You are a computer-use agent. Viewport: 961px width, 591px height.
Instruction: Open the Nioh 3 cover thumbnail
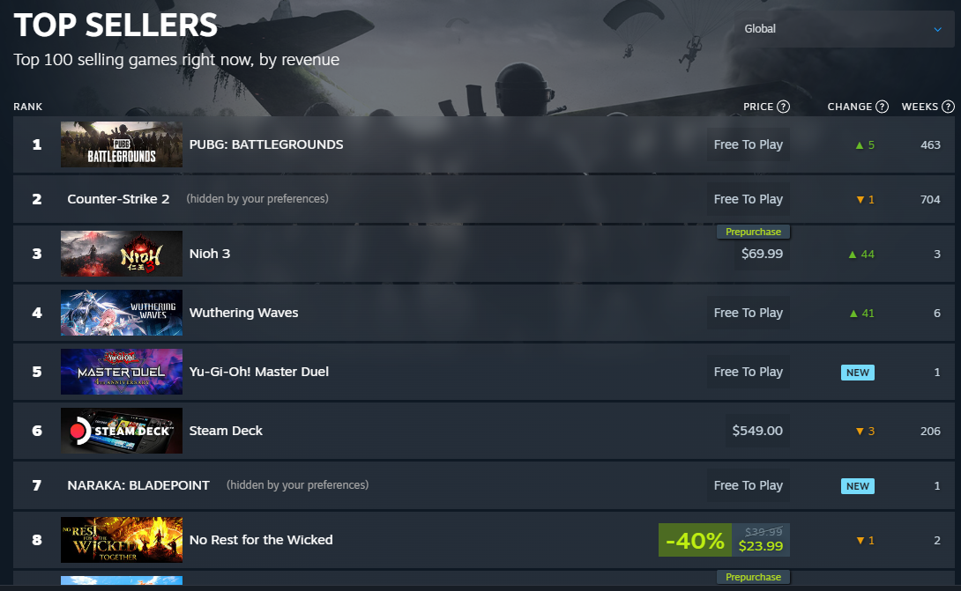tap(122, 254)
